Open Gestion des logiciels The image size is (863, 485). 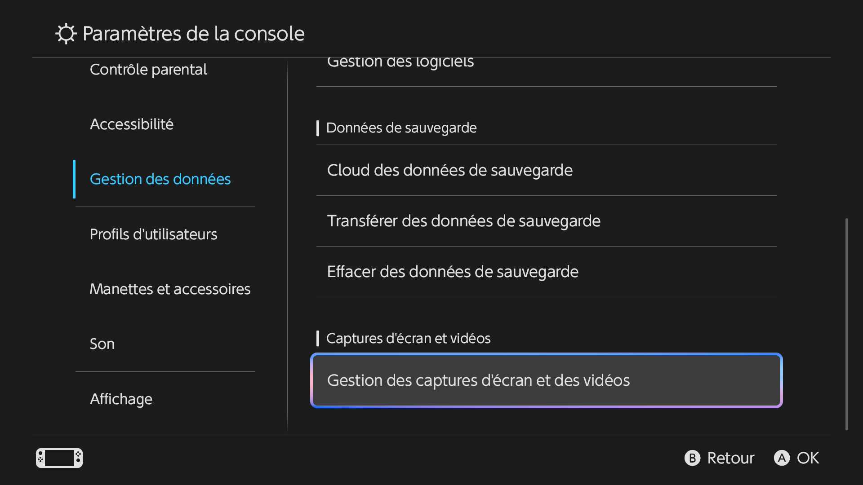click(400, 63)
